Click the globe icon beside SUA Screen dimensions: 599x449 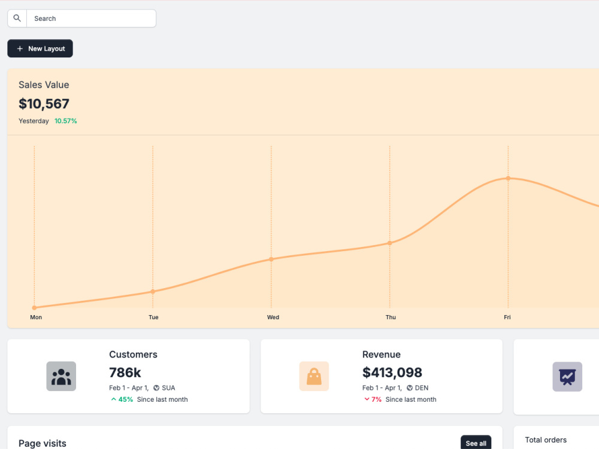(156, 388)
